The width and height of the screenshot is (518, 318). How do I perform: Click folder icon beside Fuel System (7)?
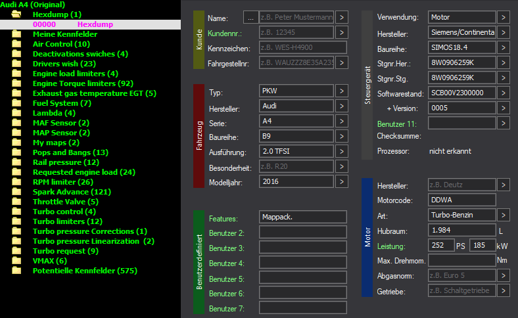(x=16, y=103)
